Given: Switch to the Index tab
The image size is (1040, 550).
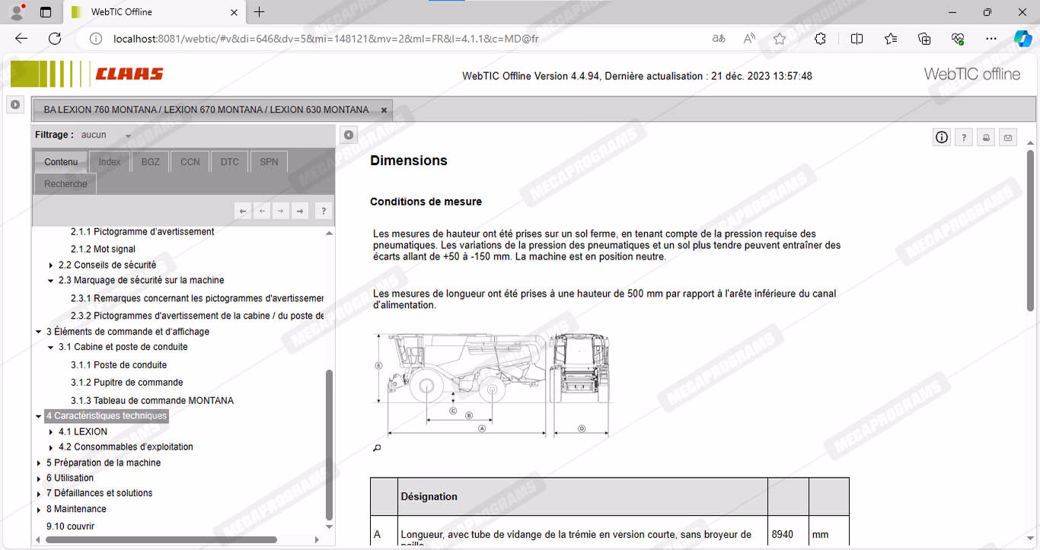Looking at the screenshot, I should (x=110, y=162).
